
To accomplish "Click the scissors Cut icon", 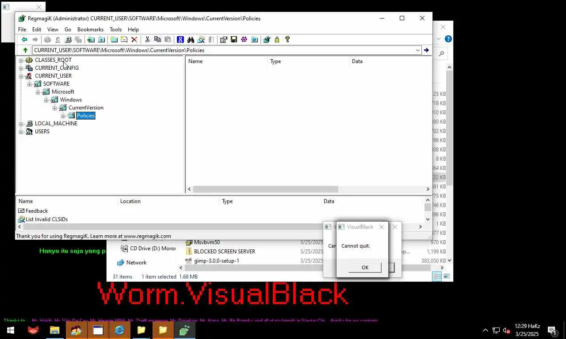I will [147, 40].
